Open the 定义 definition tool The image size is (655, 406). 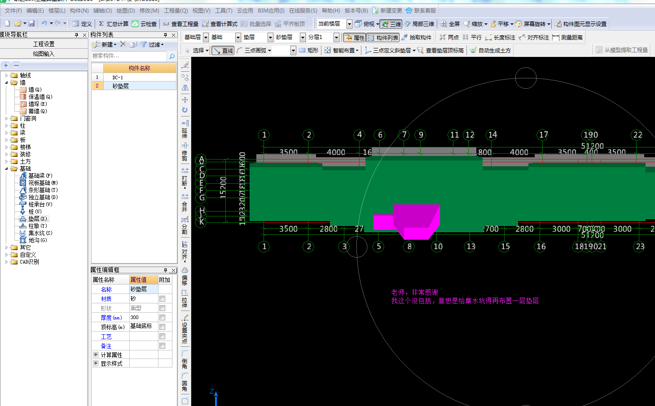(82, 24)
